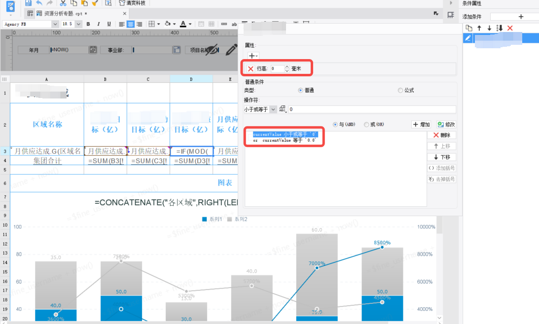Click the 删除 button
Screen dimensions: 539x324
(x=442, y=135)
